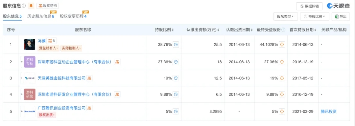Image resolution: width=355 pixels, height=126 pixels.
Task: Click help icon beside 股东信息 title
Action: point(24,6)
